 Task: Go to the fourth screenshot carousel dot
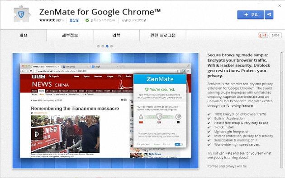(x=111, y=46)
